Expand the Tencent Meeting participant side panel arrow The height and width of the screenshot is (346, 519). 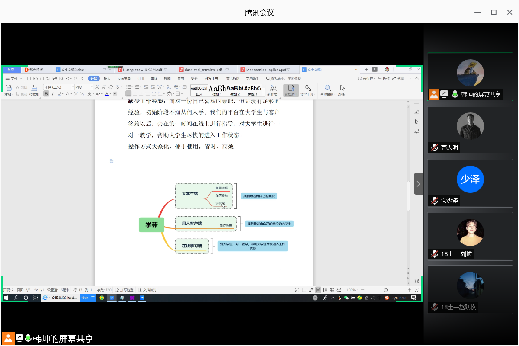[418, 184]
